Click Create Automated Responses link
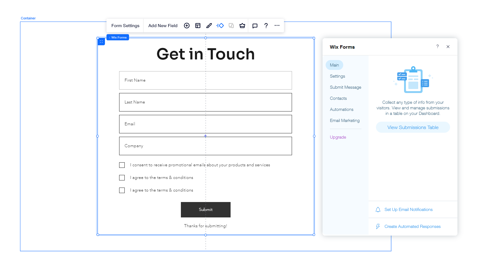 tap(412, 227)
